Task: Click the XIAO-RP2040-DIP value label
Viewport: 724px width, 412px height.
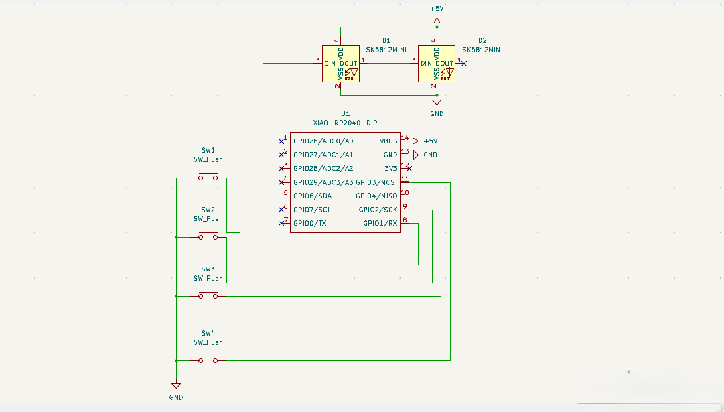Action: pyautogui.click(x=345, y=123)
